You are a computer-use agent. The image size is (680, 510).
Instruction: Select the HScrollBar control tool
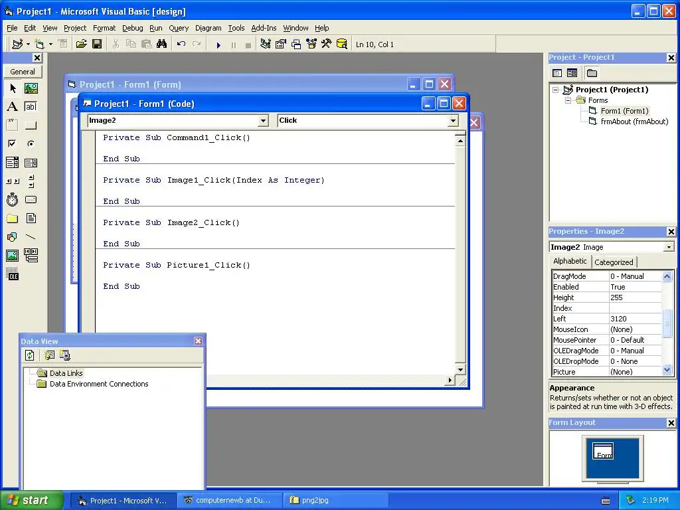(x=13, y=181)
